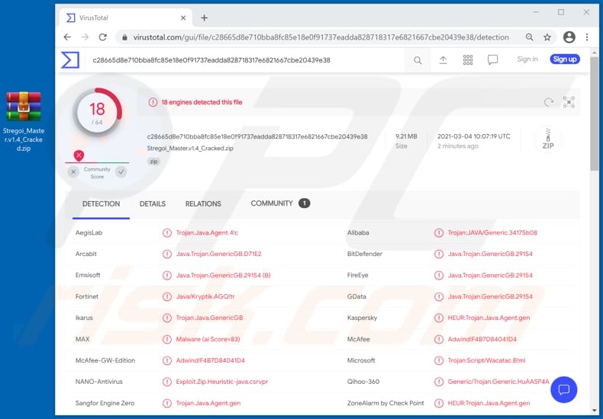Click the 9.21 MB size value
The height and width of the screenshot is (419, 603).
[406, 136]
